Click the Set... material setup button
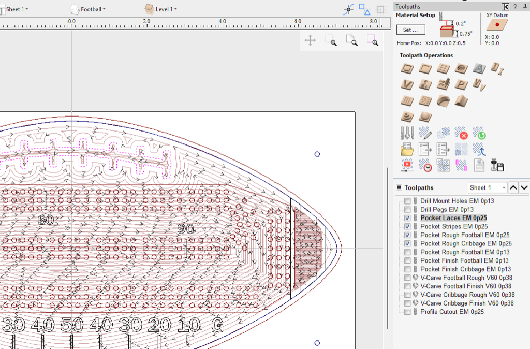Image resolution: width=530 pixels, height=349 pixels. (x=410, y=30)
